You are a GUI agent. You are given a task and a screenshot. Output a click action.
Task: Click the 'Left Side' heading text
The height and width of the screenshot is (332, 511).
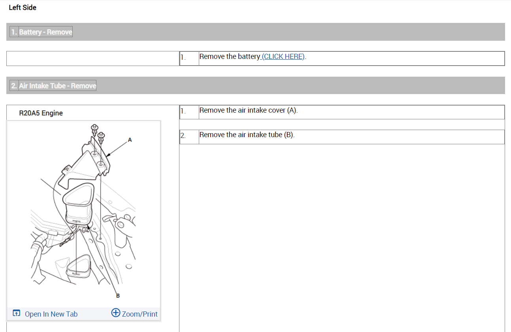(23, 8)
